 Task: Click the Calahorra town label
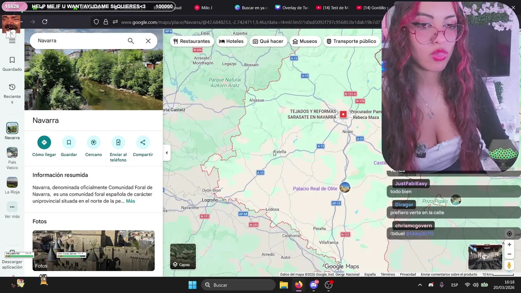click(x=291, y=236)
